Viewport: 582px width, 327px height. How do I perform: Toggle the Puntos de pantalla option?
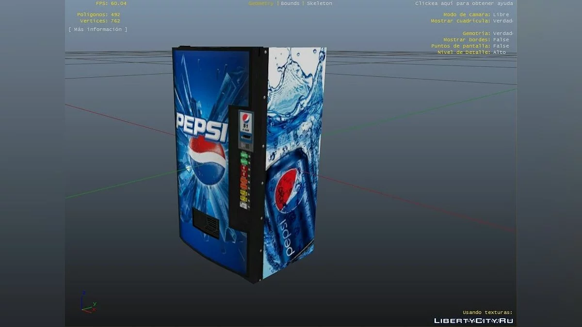click(501, 46)
